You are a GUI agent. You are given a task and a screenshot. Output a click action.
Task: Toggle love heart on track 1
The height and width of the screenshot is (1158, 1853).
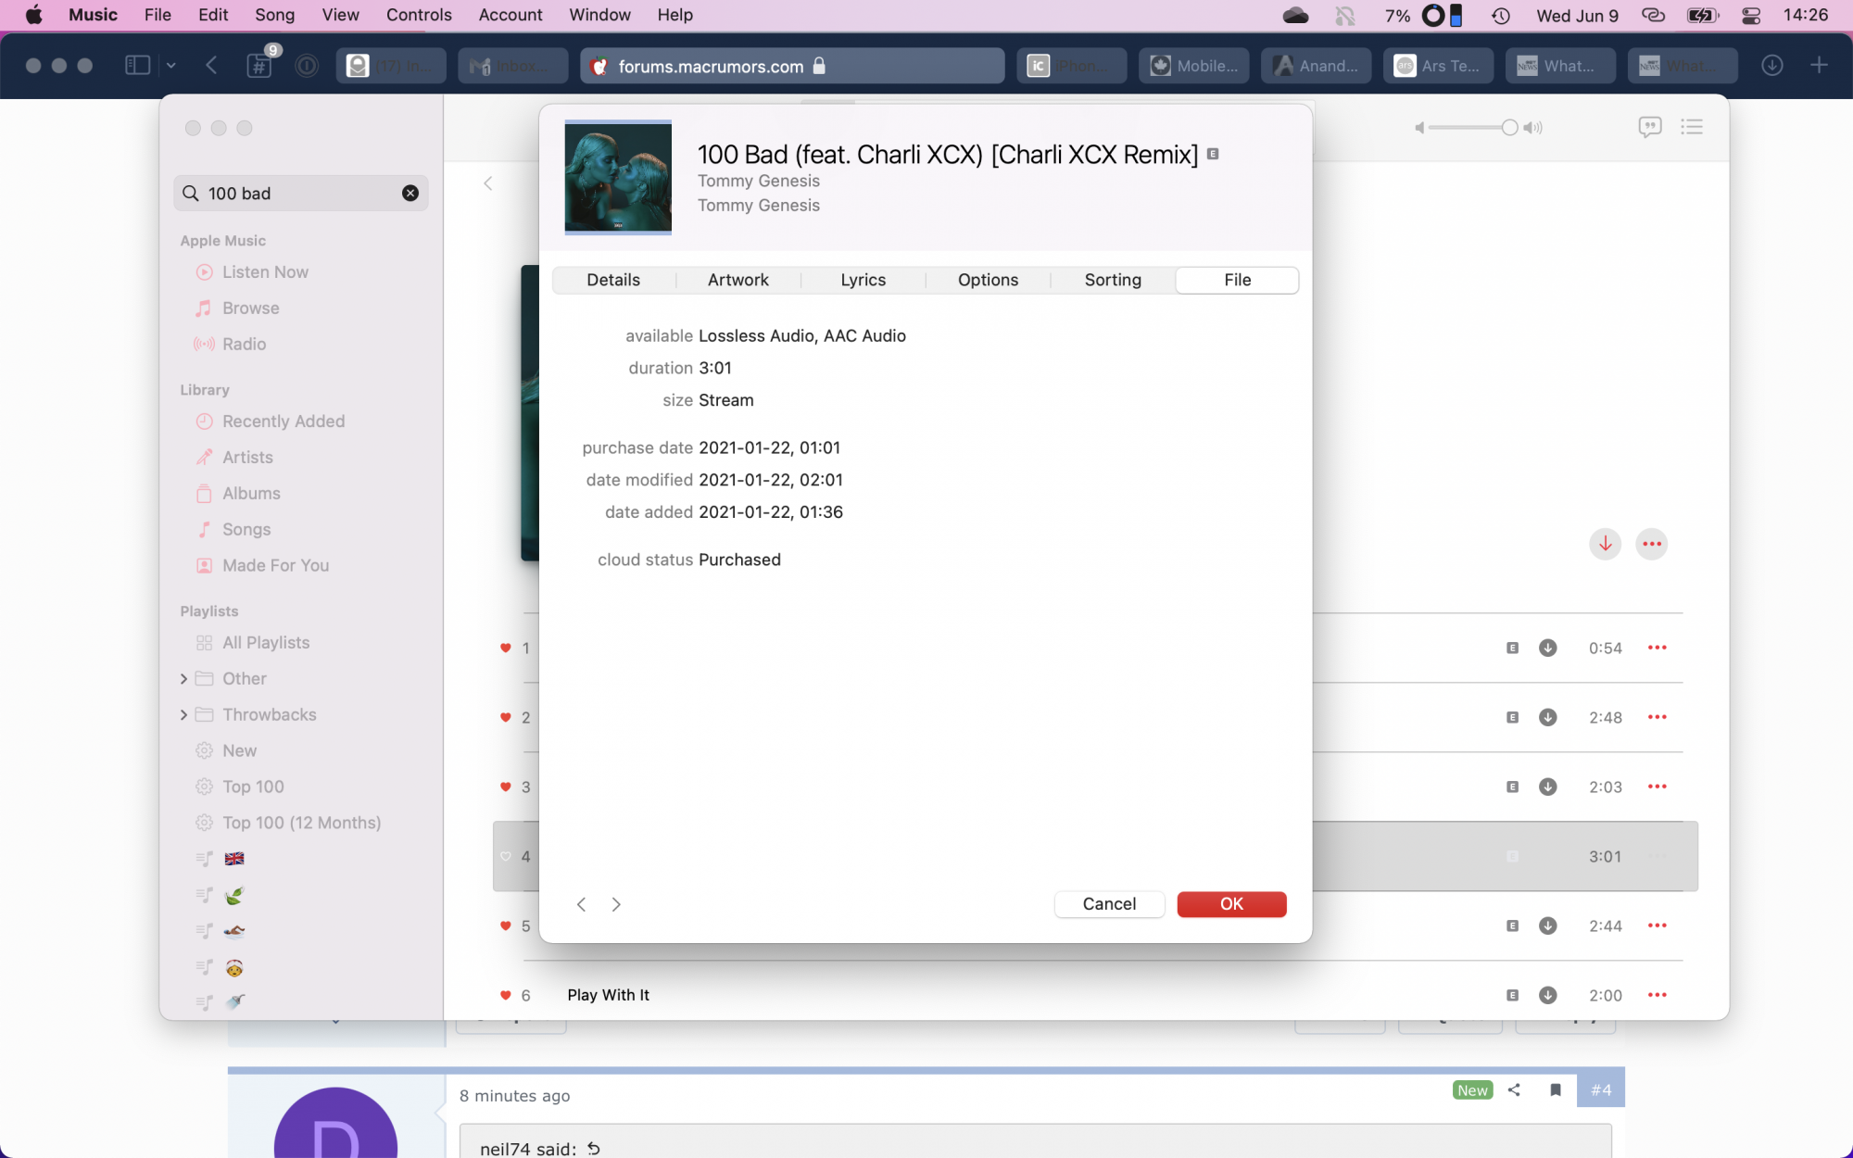506,648
